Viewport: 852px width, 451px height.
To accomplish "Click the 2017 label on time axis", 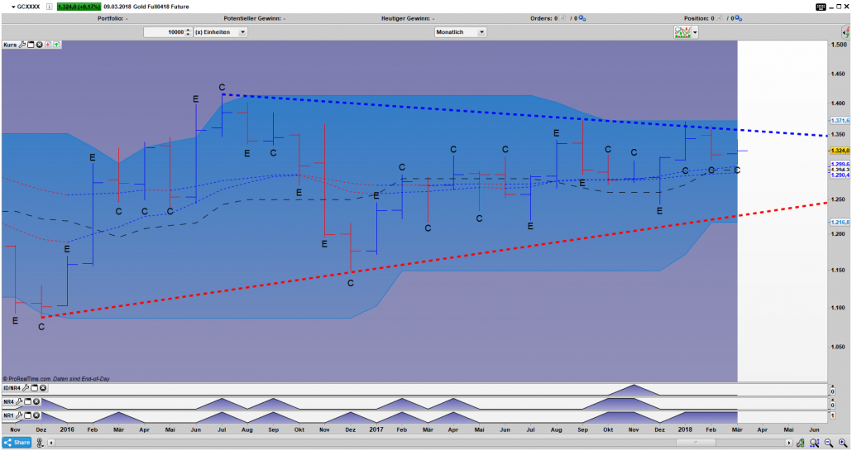I will [x=376, y=429].
